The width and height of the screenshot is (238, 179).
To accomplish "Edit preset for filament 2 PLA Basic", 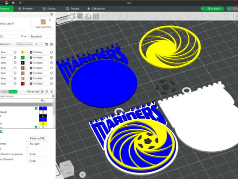I will (x=52, y=52).
